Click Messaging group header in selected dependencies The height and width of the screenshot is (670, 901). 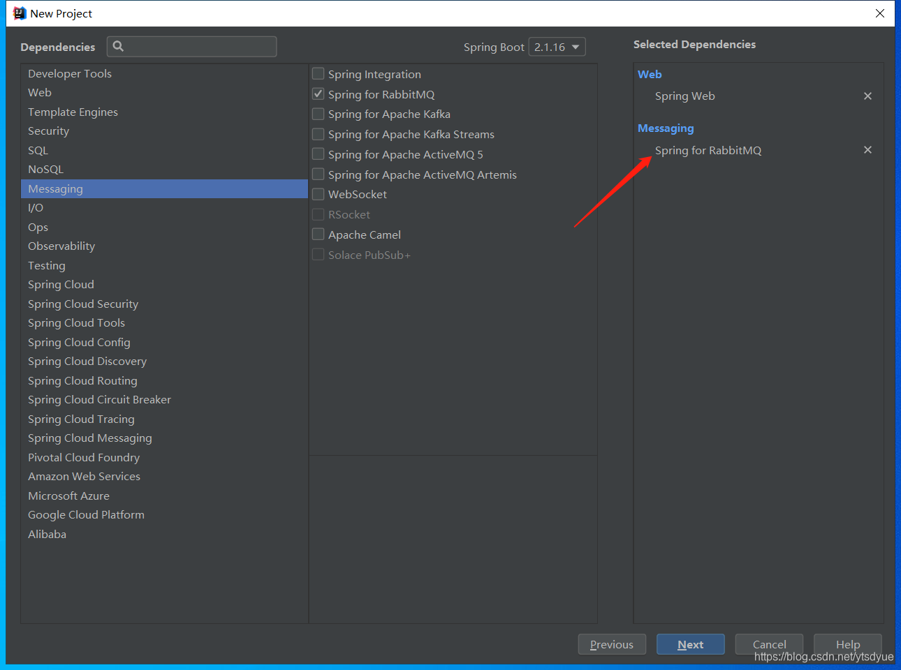[x=666, y=128]
